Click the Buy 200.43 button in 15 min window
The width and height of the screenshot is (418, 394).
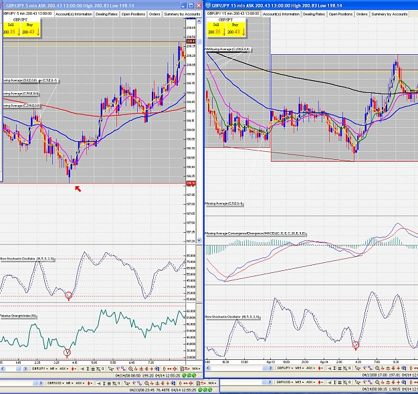point(235,29)
